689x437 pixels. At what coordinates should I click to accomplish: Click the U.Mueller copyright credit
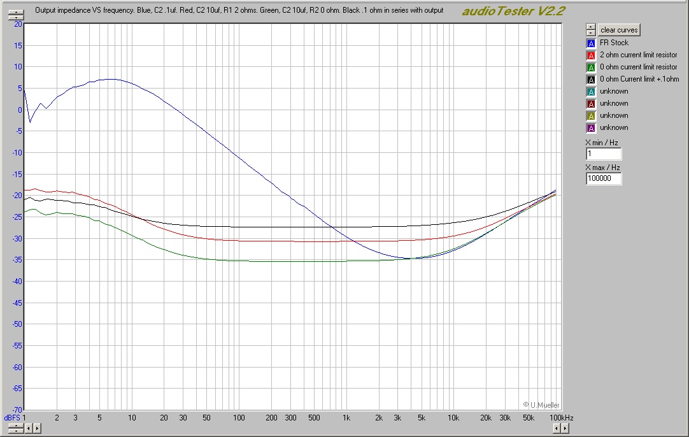pos(543,405)
